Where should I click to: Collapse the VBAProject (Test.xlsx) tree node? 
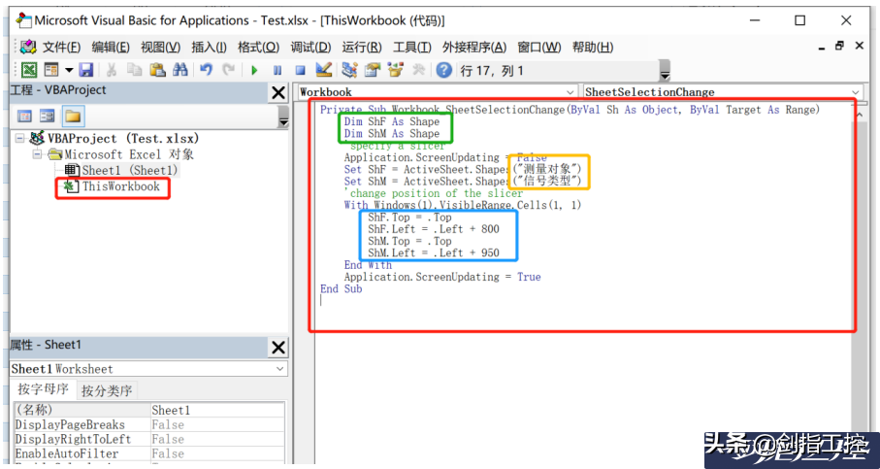coord(20,138)
